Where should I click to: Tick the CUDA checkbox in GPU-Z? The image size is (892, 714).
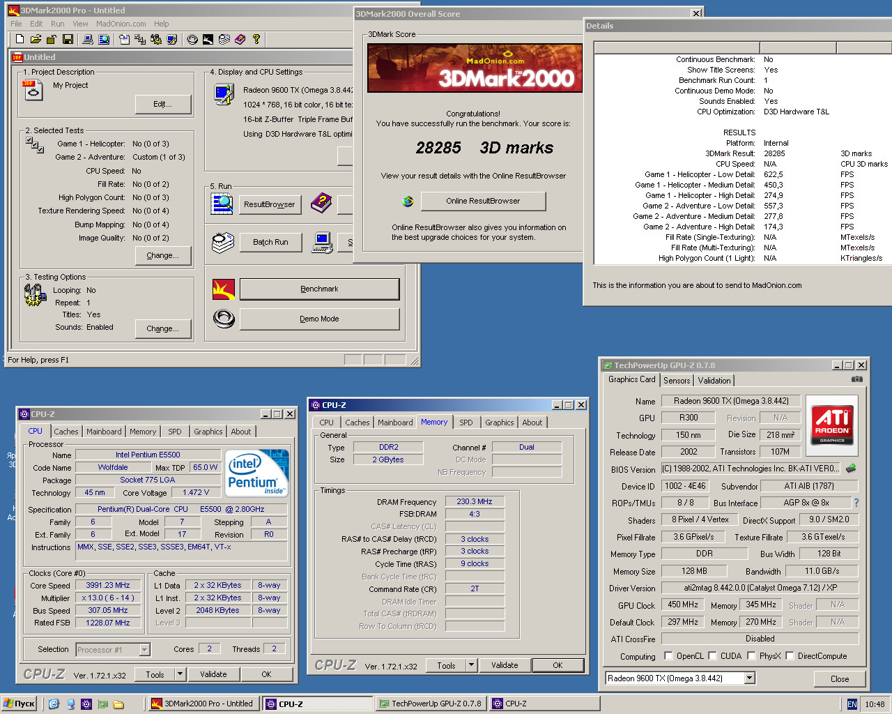pyautogui.click(x=712, y=655)
